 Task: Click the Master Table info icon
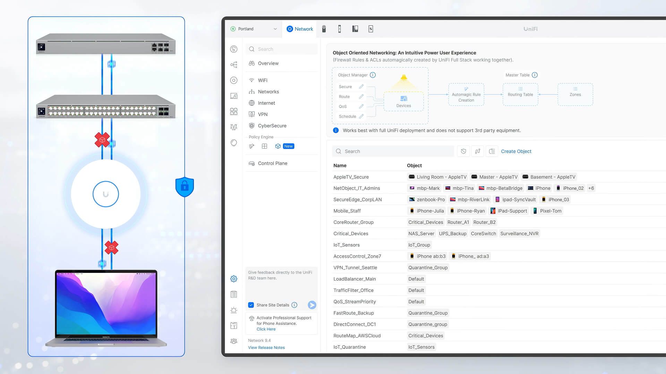535,75
